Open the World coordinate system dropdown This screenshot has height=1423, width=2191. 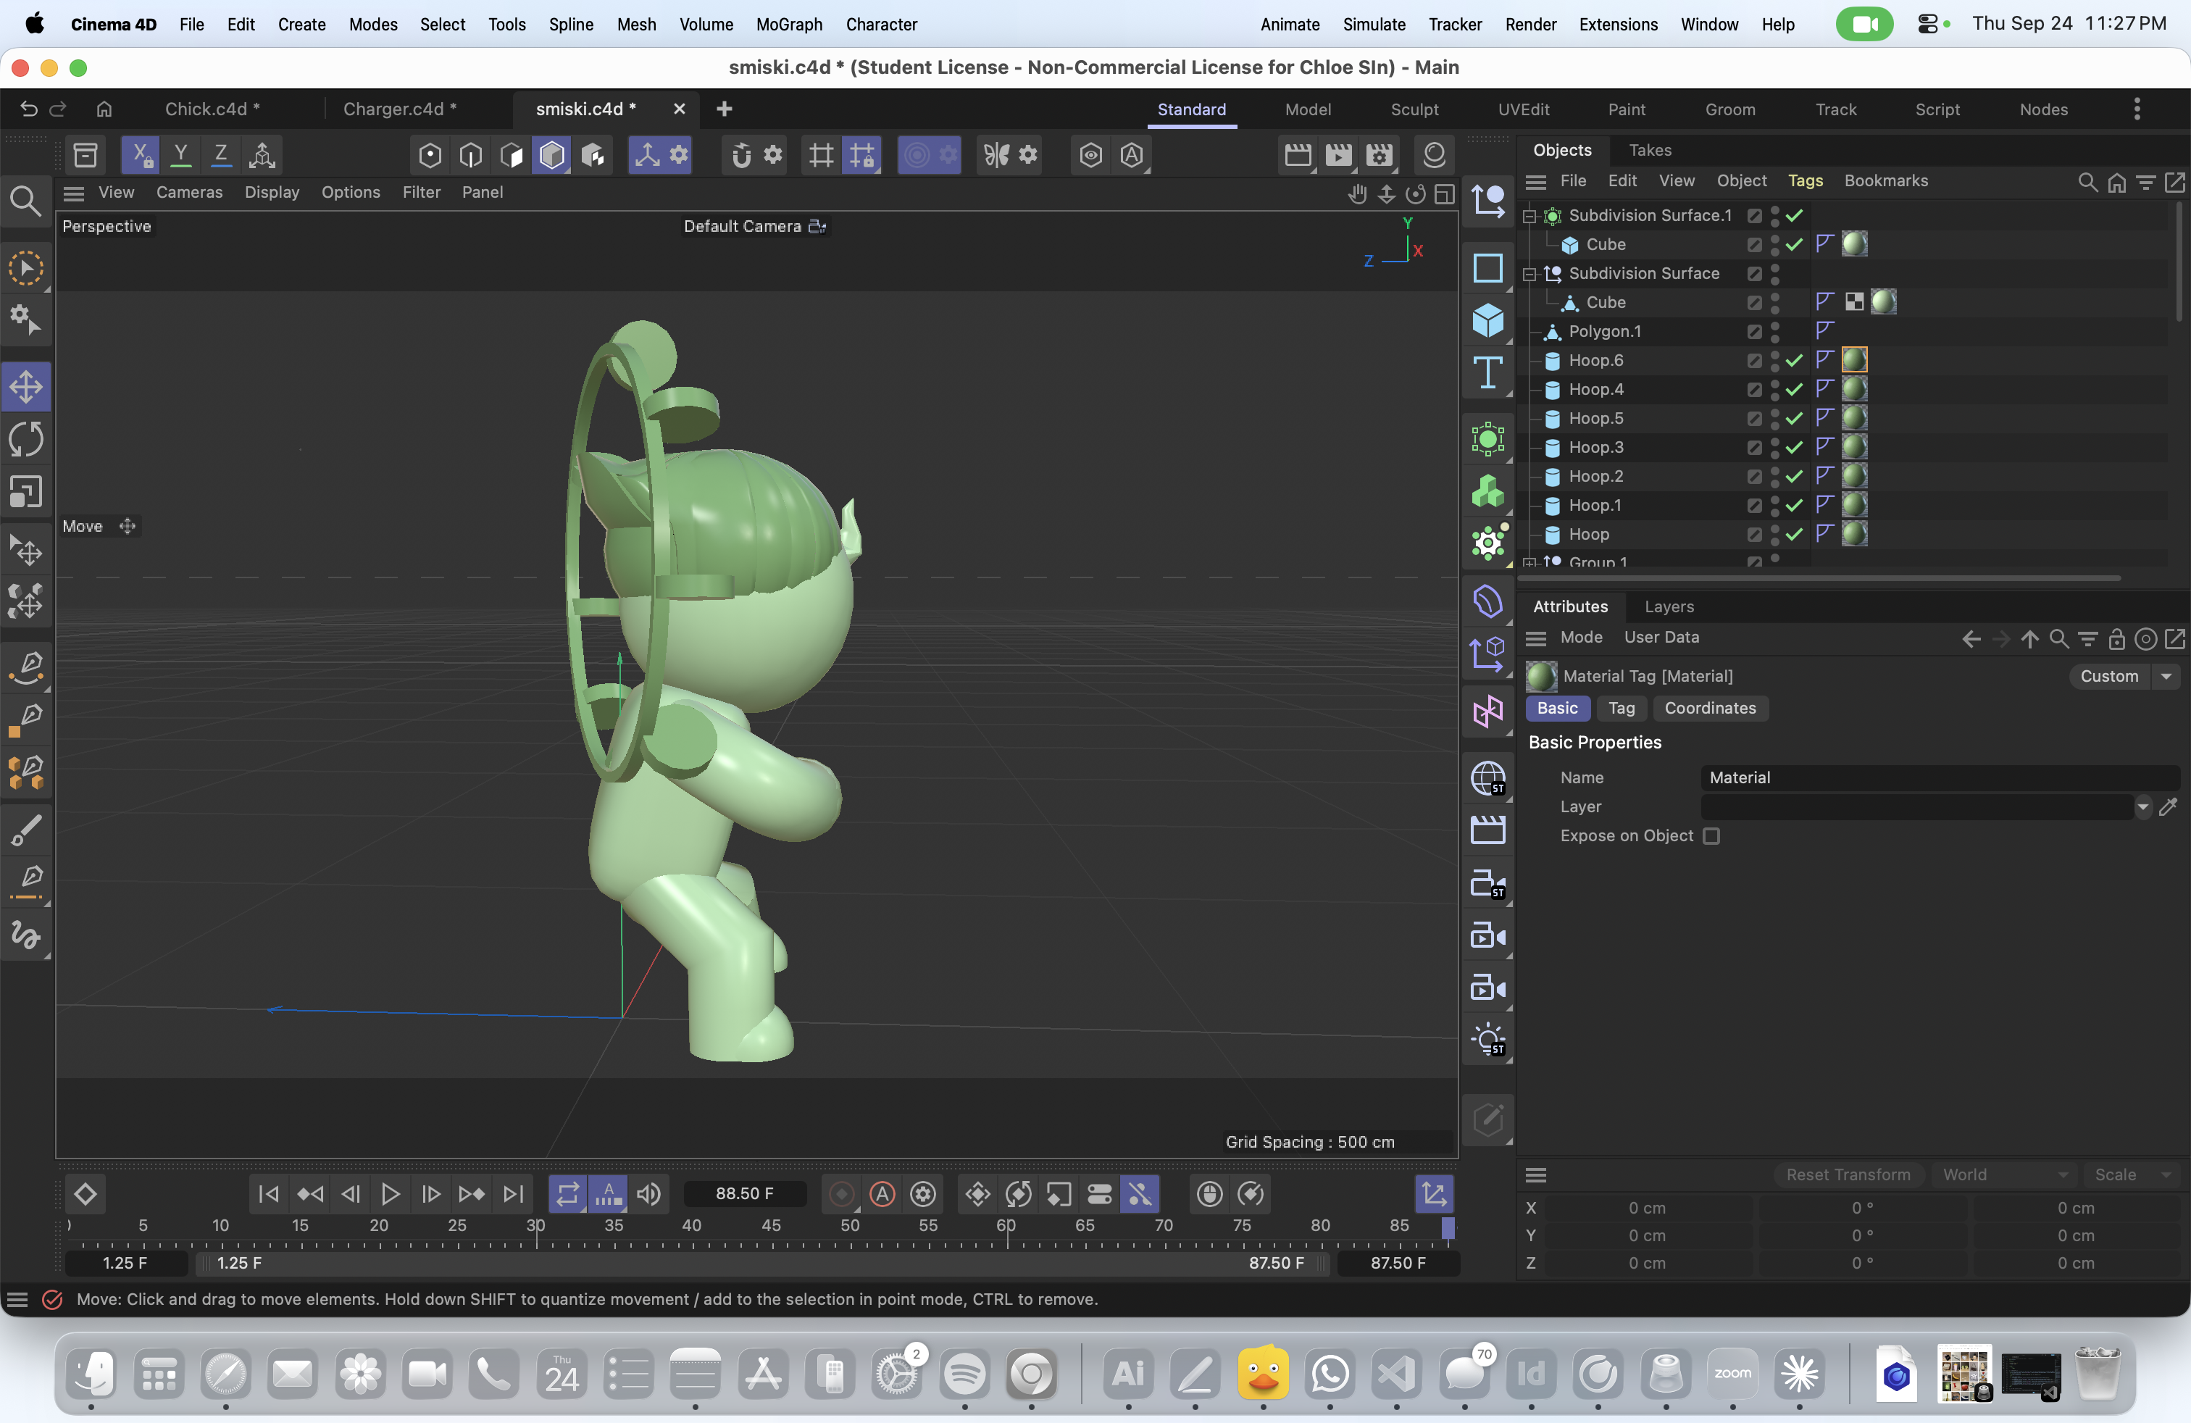coord(2003,1174)
